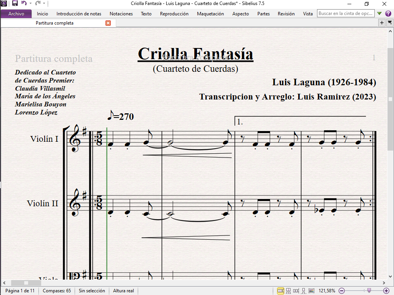This screenshot has width=394, height=295.
Task: Expand the ribbon with the green arrow
Action: (x=379, y=13)
